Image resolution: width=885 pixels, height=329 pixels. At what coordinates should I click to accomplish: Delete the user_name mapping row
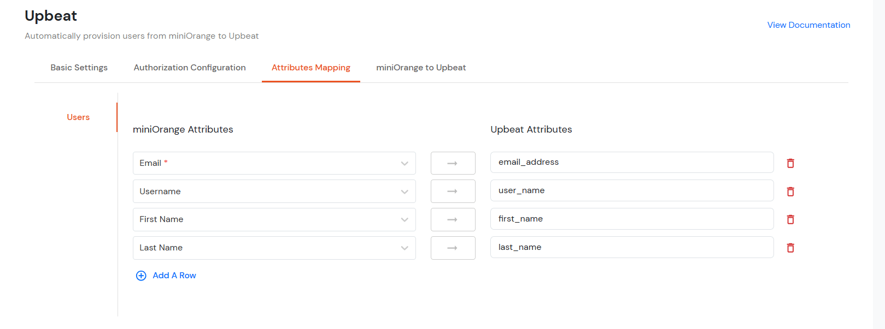click(x=790, y=192)
